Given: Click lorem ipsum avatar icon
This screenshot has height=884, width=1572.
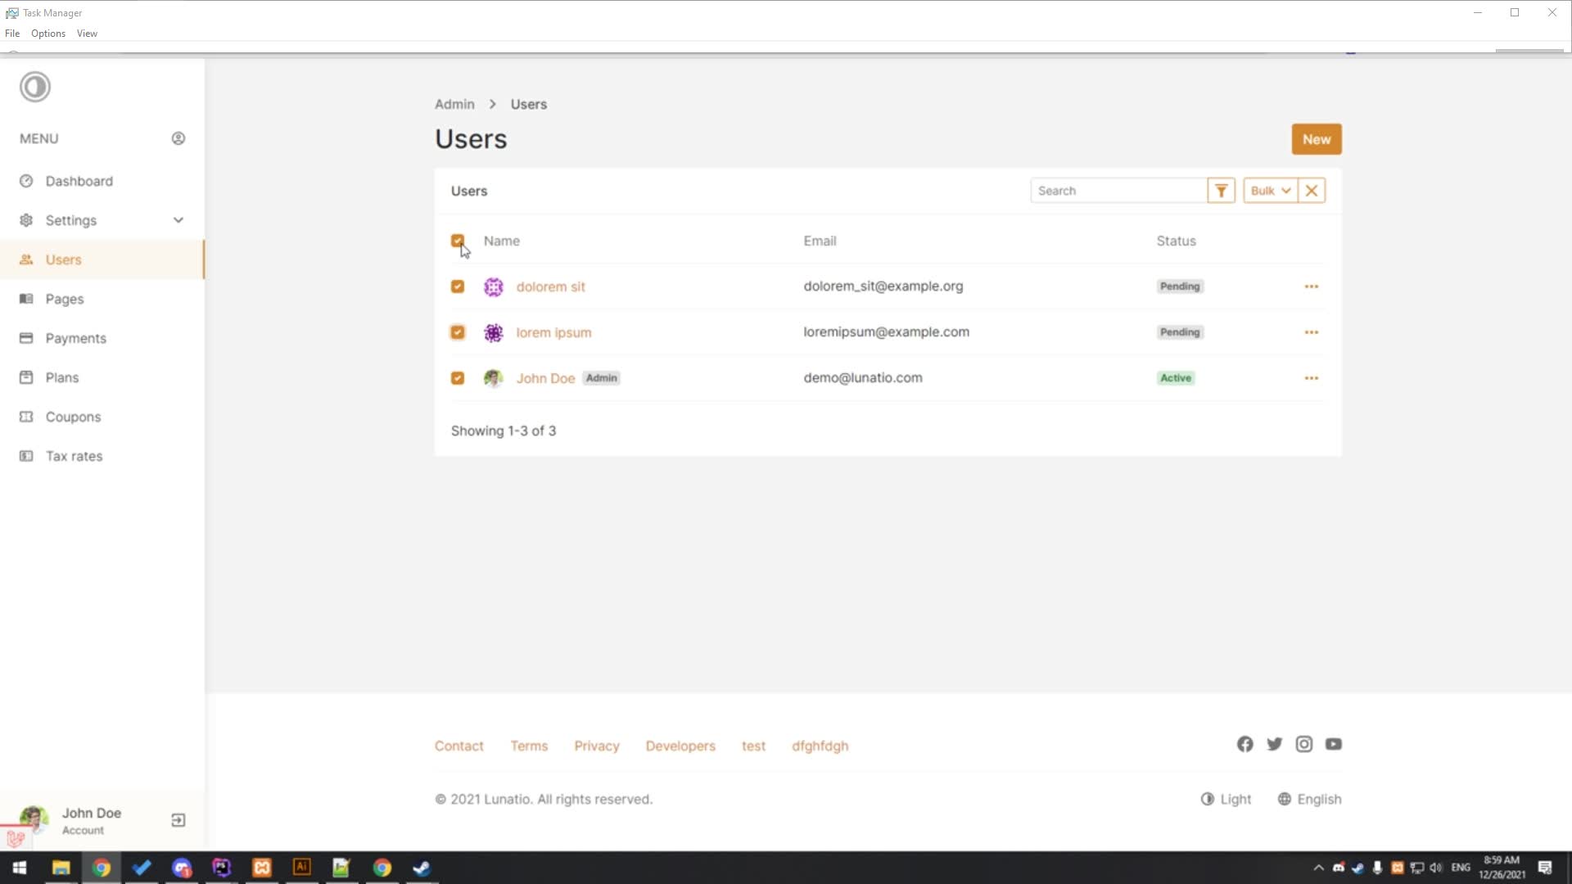Looking at the screenshot, I should (x=494, y=332).
